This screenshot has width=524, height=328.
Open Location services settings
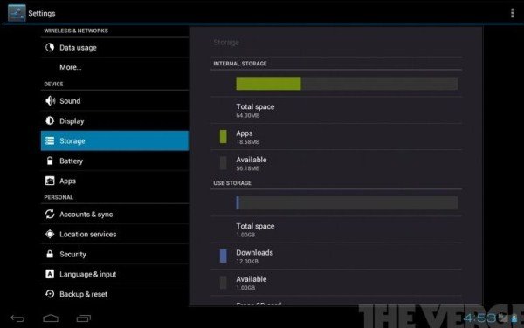tap(114, 235)
